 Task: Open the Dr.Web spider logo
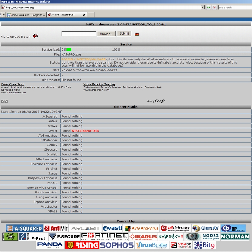[x=10, y=237]
